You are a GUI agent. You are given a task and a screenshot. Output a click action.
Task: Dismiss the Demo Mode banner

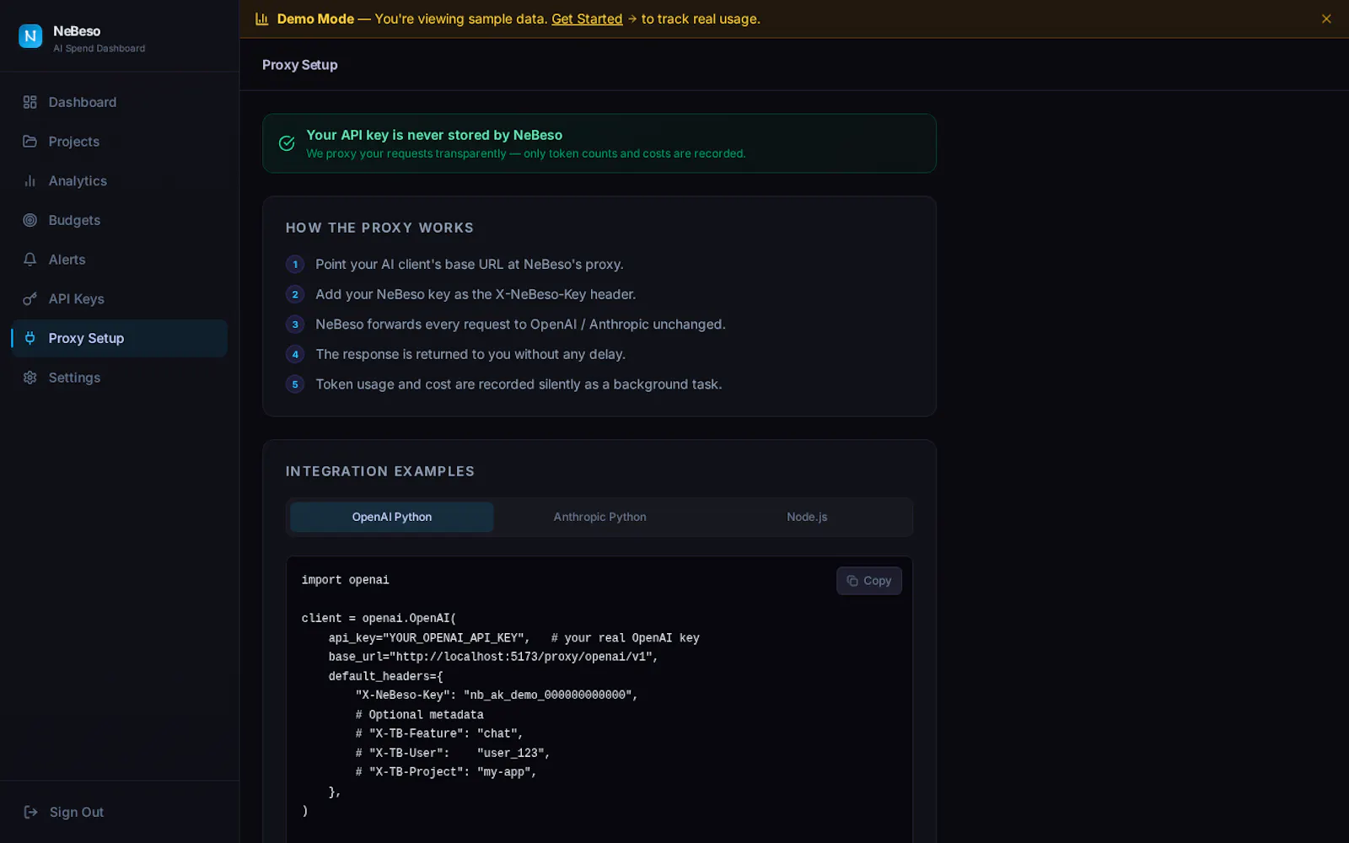(1326, 19)
